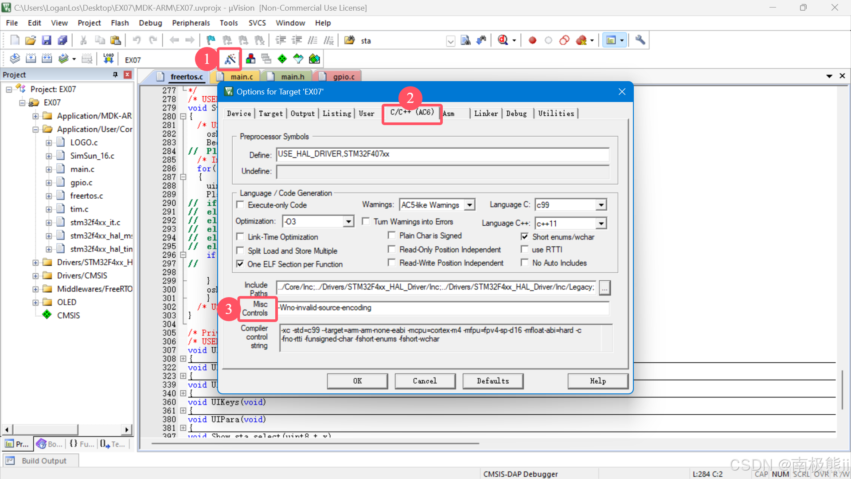Screen dimensions: 851x479
Task: Click the Defaults button
Action: pos(492,381)
